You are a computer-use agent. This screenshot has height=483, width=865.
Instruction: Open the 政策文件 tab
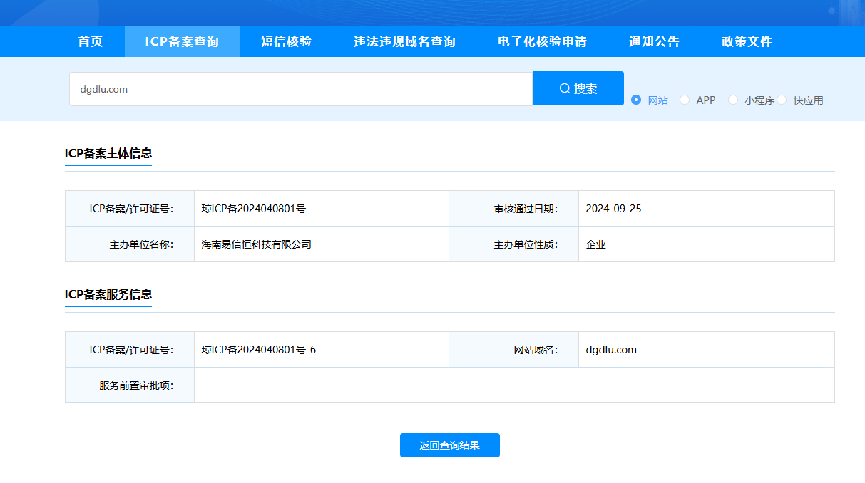pyautogui.click(x=747, y=41)
